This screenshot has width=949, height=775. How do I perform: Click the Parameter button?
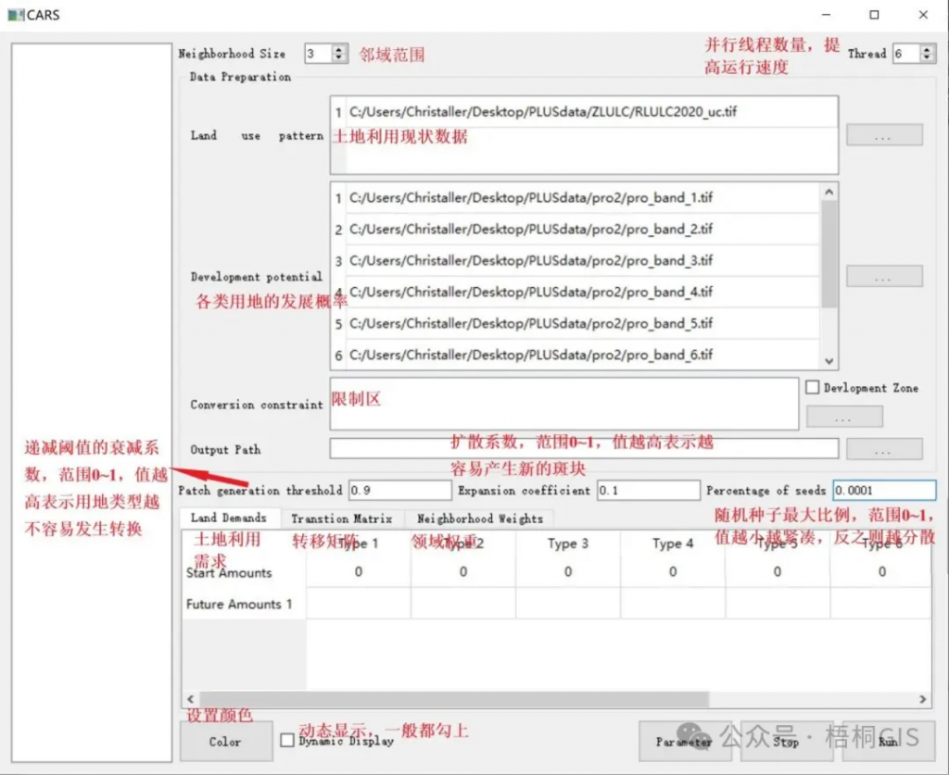(685, 741)
